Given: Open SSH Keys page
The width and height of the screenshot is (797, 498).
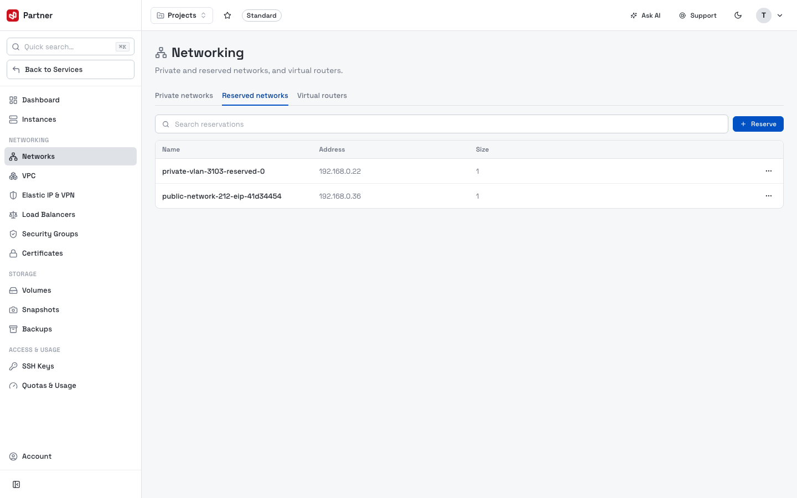Looking at the screenshot, I should 70,366.
